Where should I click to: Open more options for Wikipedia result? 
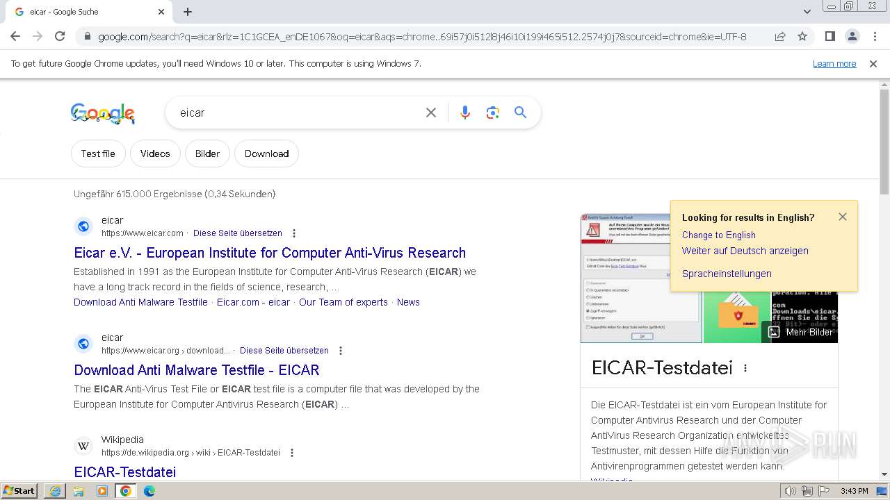point(292,453)
